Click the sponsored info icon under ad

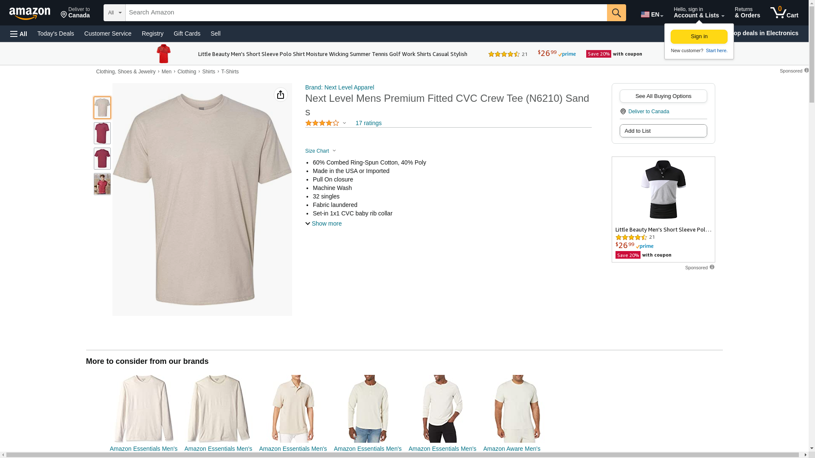coord(712,267)
